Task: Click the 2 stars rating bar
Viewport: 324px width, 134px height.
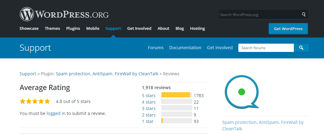Action: [x=177, y=114]
